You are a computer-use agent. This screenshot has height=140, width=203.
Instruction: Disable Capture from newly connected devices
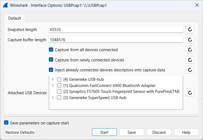[51, 60]
